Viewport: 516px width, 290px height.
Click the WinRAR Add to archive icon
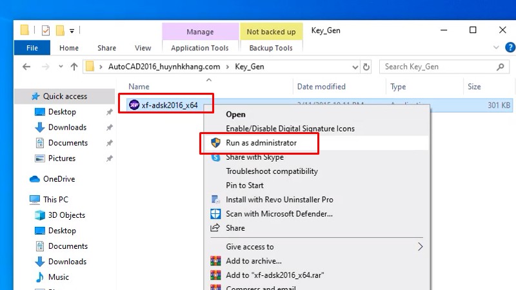[x=215, y=261]
